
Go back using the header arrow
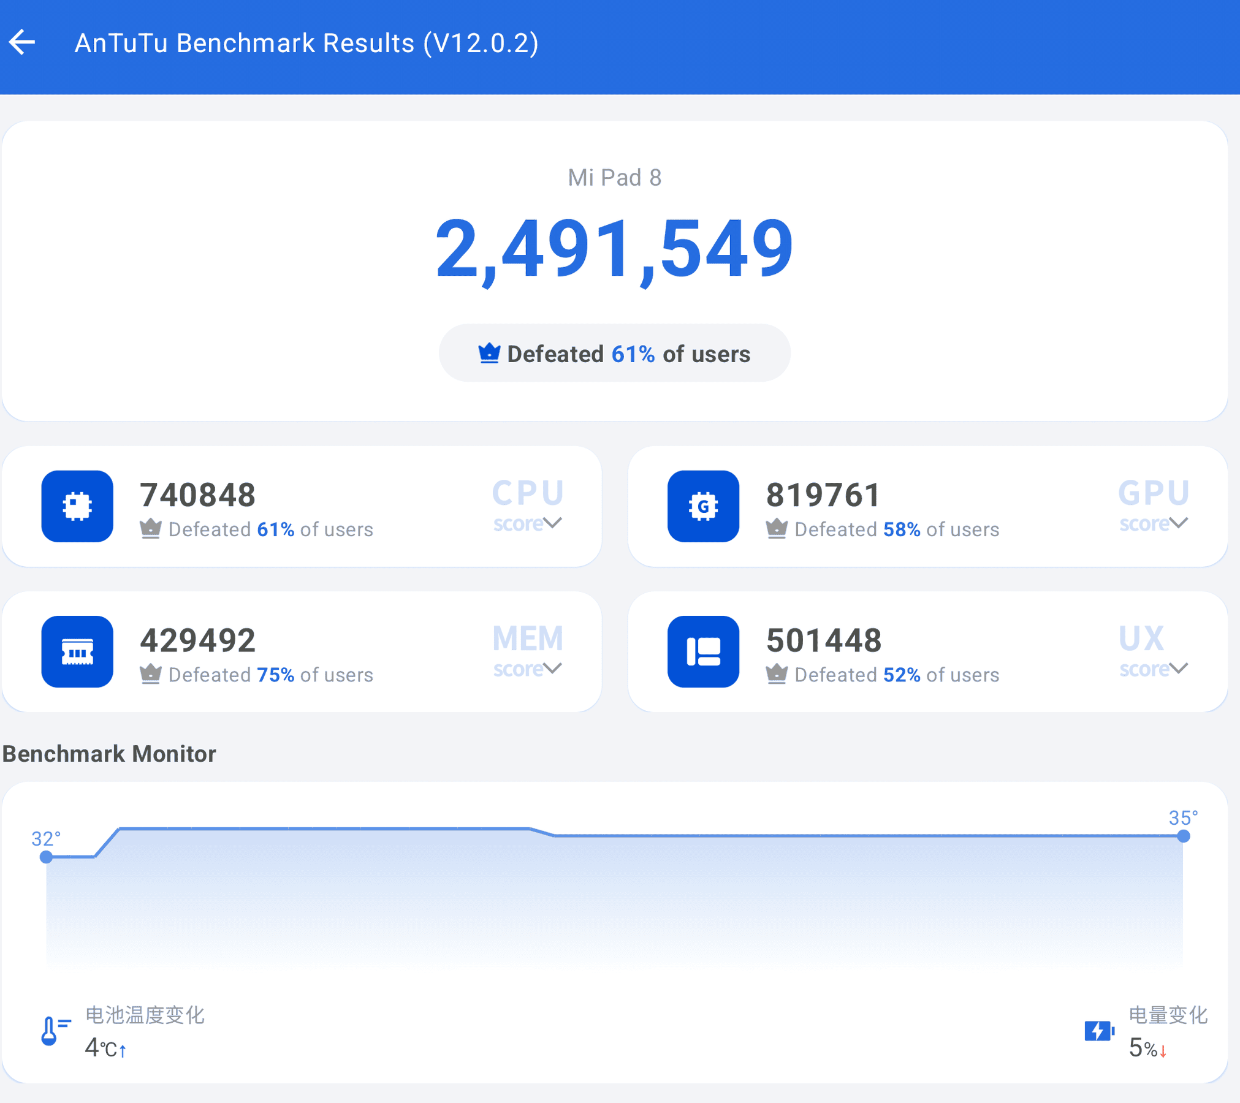coord(22,42)
